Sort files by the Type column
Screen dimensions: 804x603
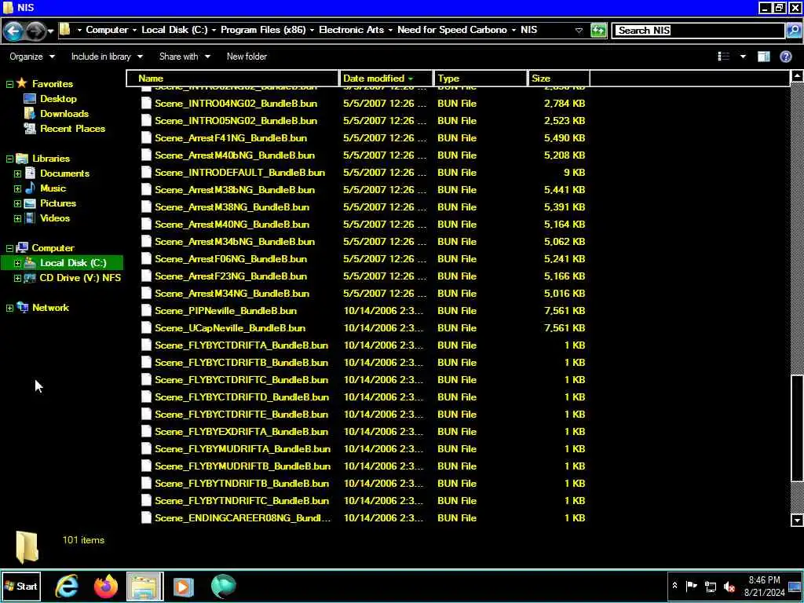(480, 79)
